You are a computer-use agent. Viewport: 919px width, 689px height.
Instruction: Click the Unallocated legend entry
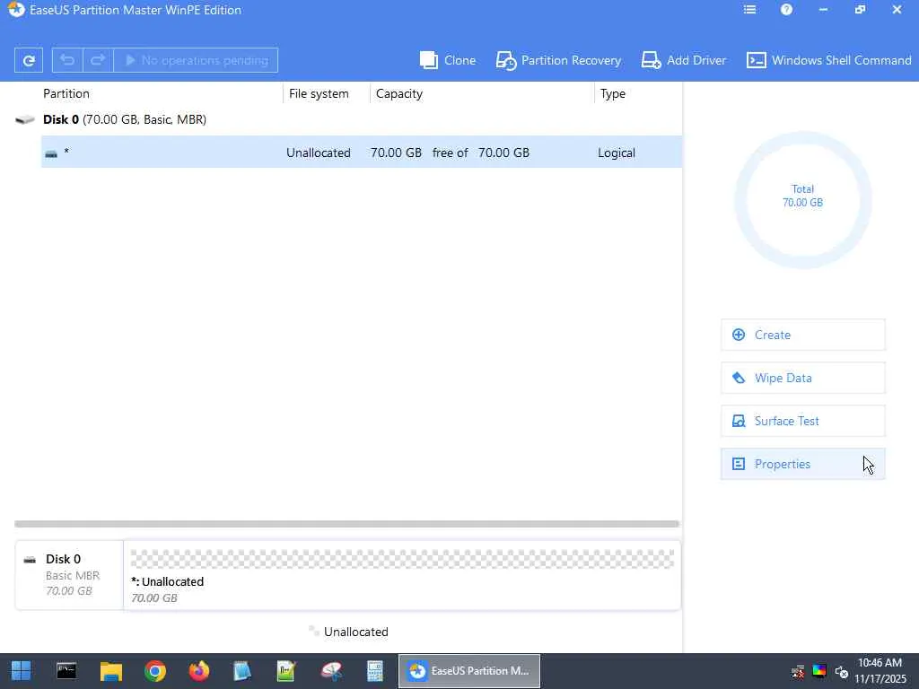pos(349,632)
